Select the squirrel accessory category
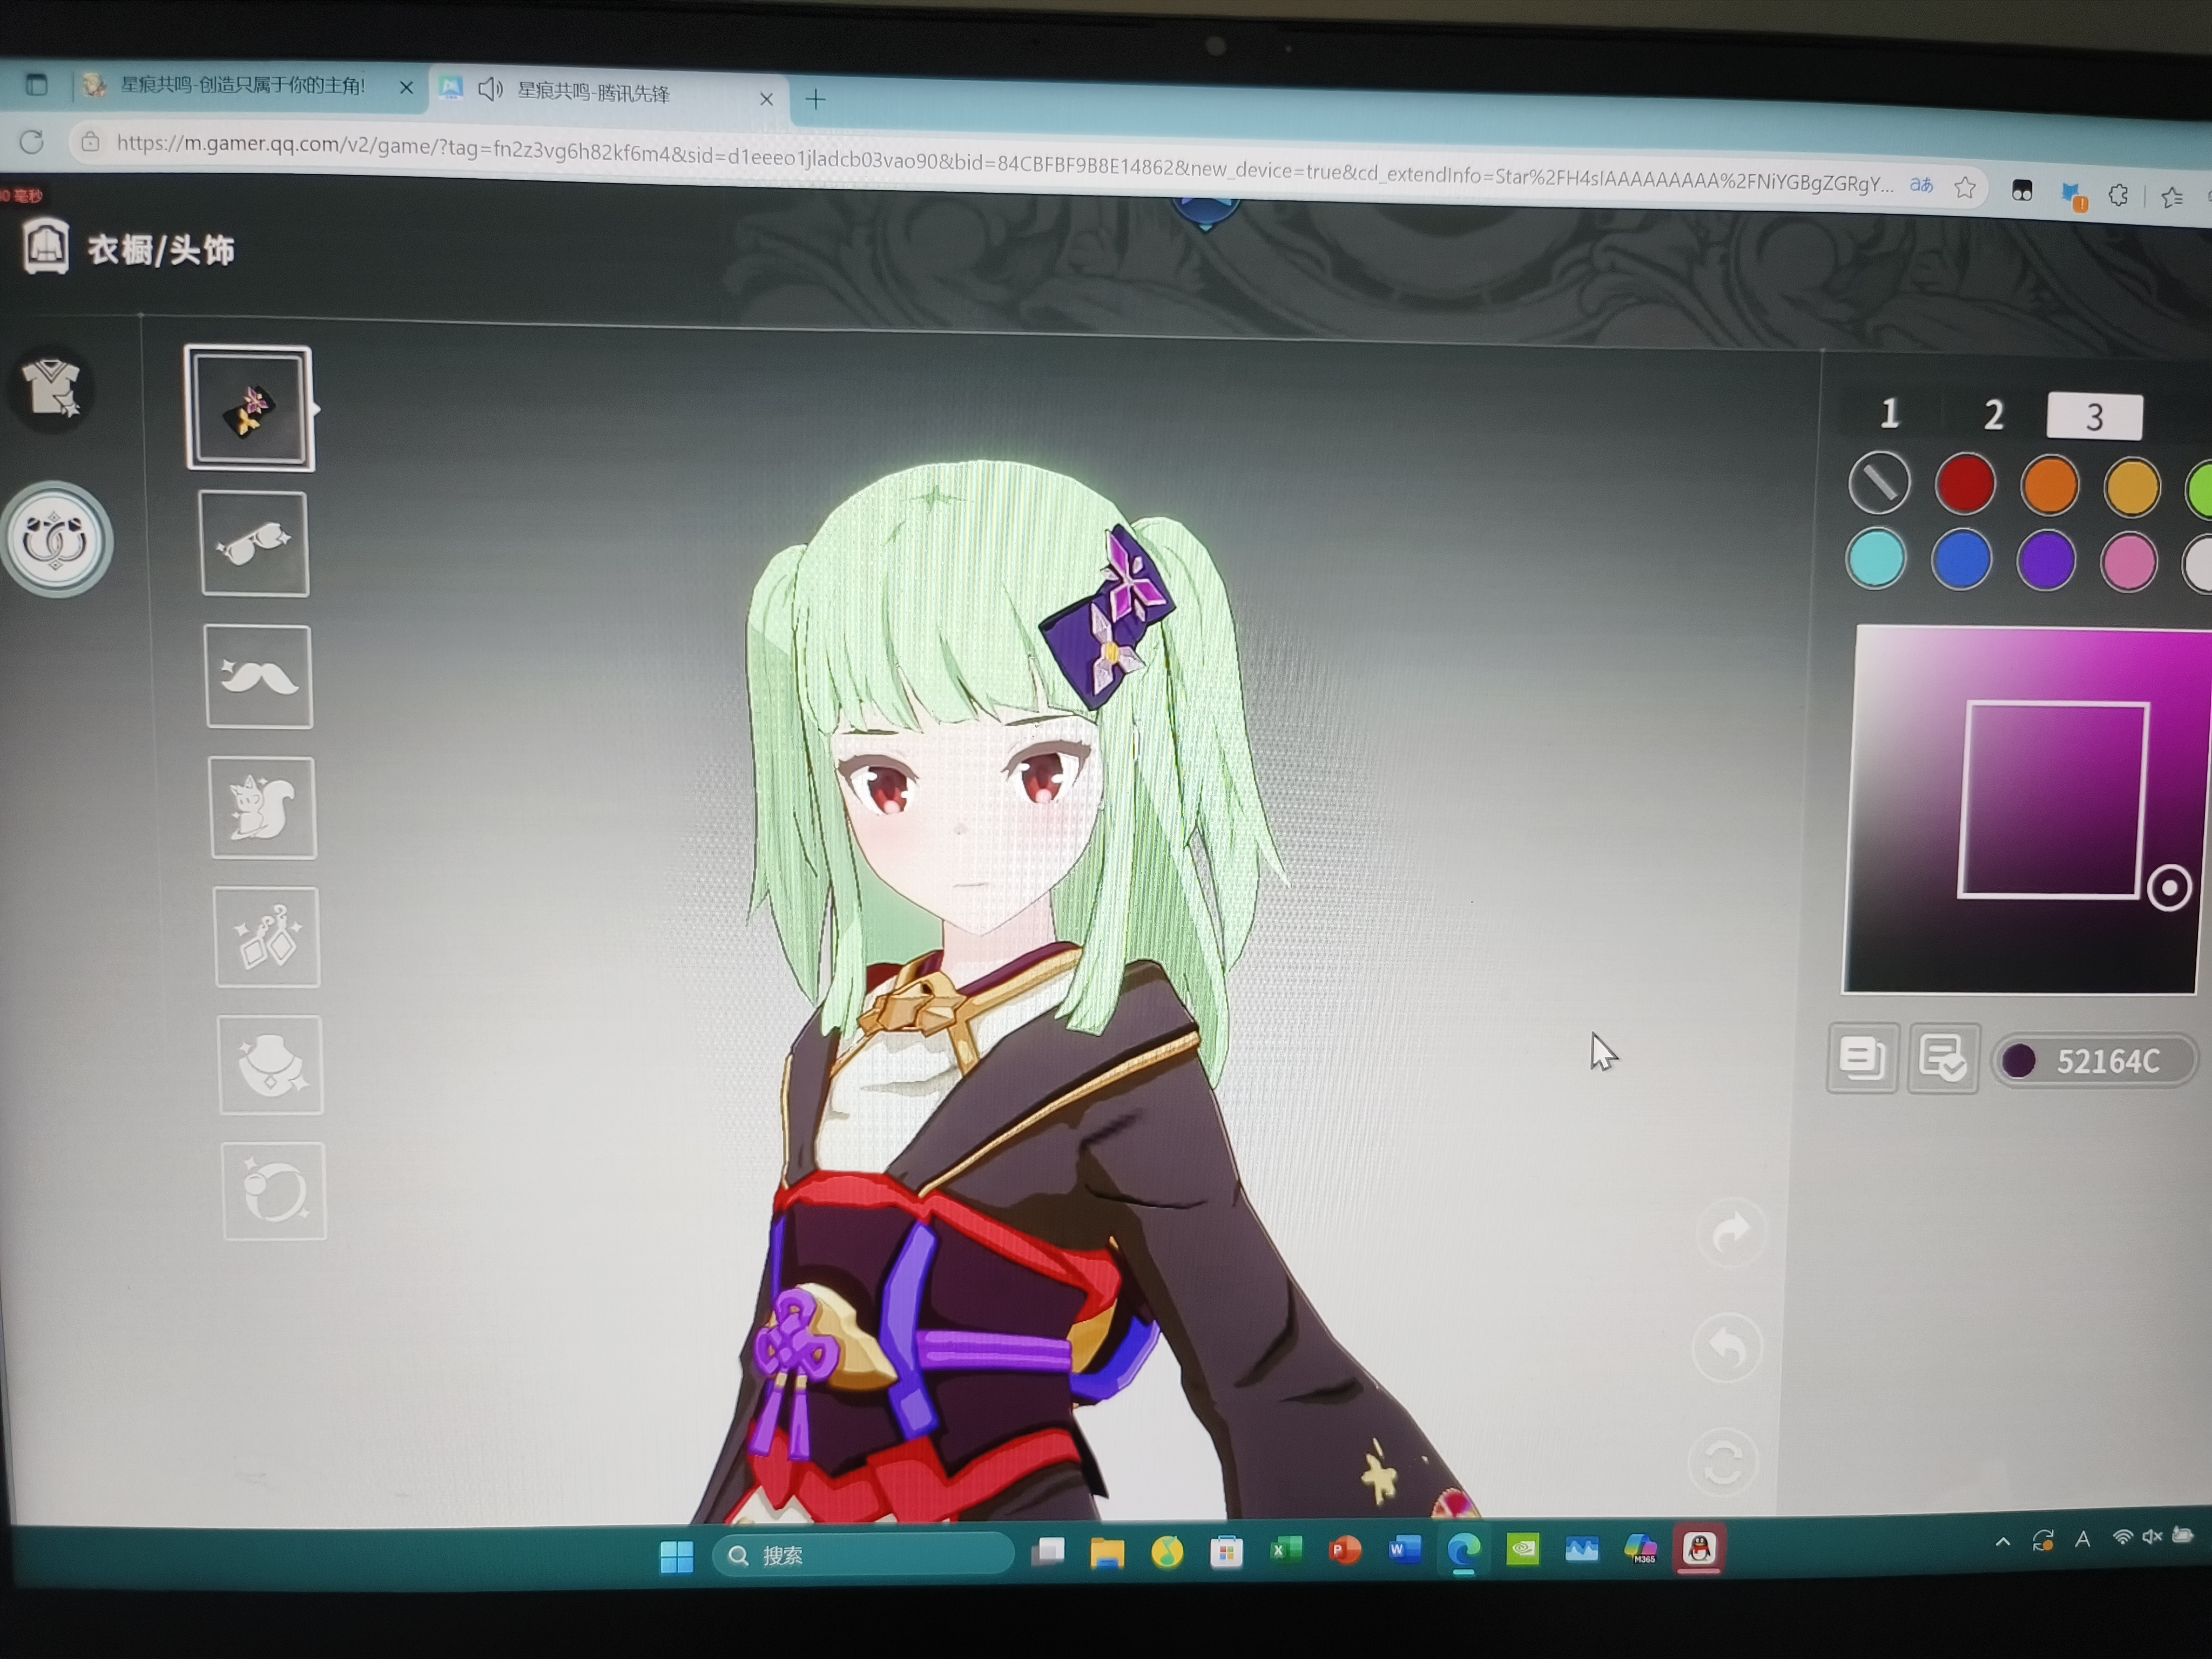2212x1659 pixels. click(x=263, y=808)
